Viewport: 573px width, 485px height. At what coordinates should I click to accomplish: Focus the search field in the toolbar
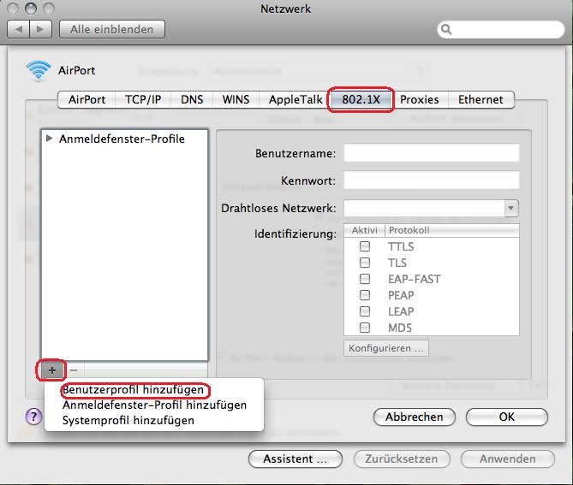(501, 29)
